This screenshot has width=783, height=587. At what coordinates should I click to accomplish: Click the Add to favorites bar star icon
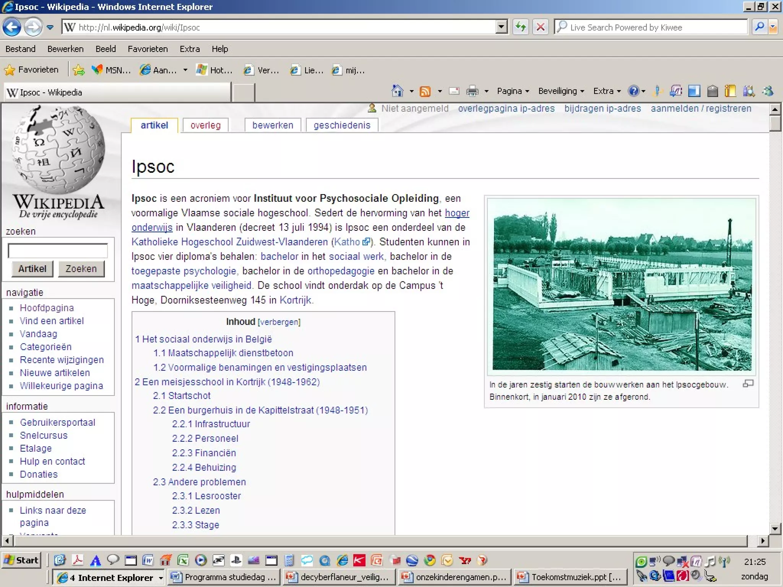[x=79, y=70]
